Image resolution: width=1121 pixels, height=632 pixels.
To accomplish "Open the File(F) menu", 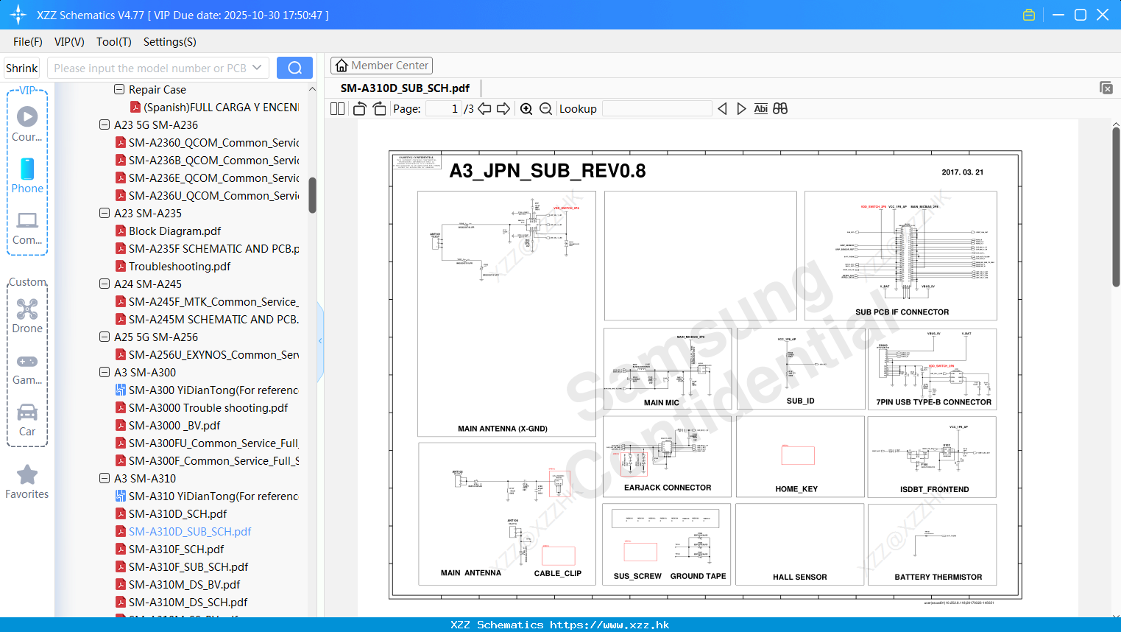I will [28, 42].
